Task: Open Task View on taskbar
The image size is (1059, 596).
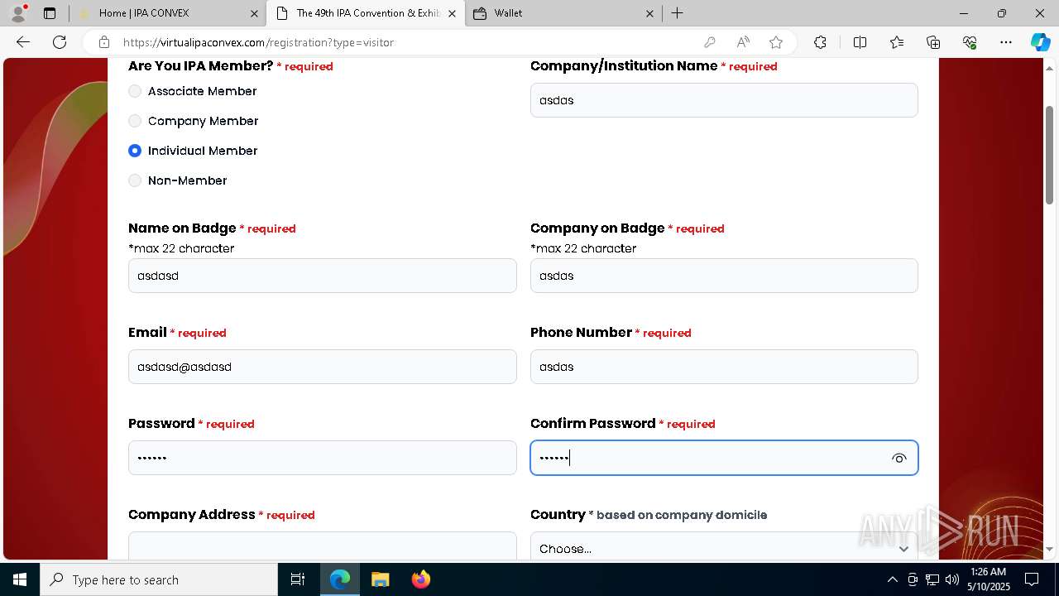Action: coord(298,579)
